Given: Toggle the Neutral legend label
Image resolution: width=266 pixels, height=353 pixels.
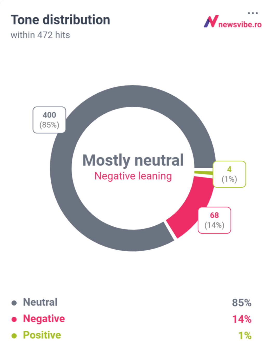Looking at the screenshot, I should coord(40,302).
